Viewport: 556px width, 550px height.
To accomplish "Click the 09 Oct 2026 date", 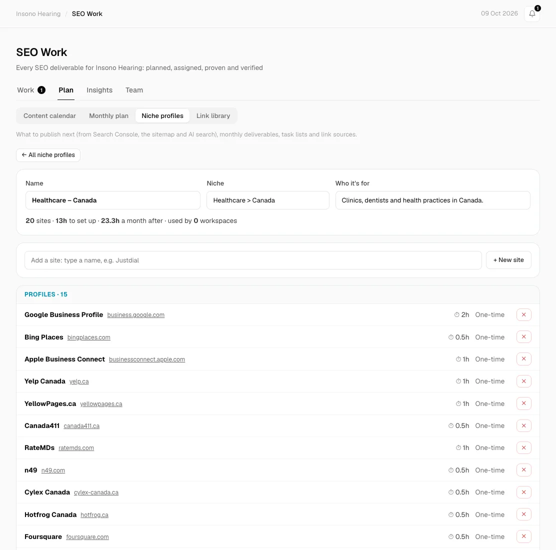I will [499, 13].
